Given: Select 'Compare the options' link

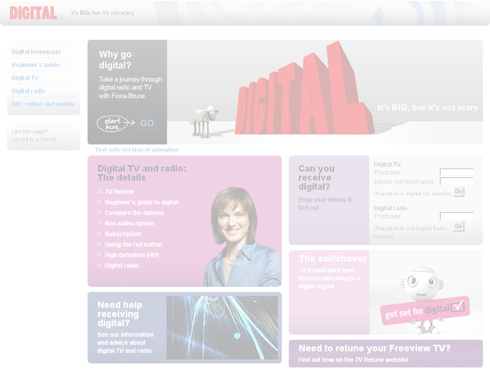Looking at the screenshot, I should (x=134, y=212).
